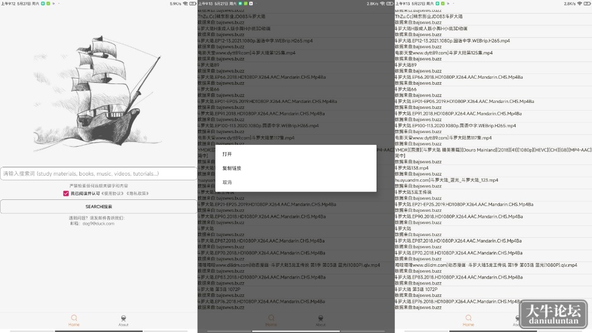
Task: Select 斗罗大陆_123.mp4 row in right screen
Action: 493,183
